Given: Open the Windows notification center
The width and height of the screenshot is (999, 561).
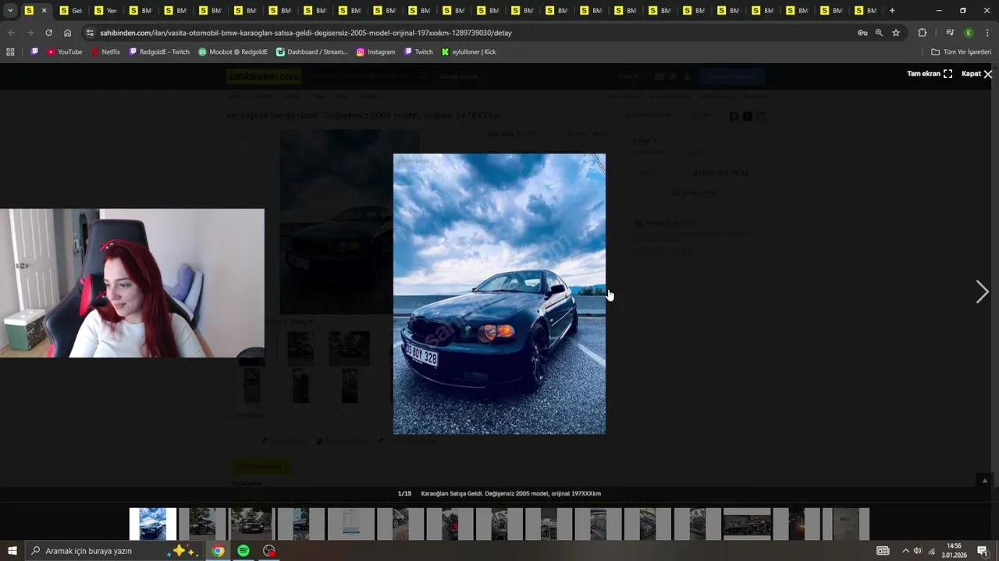Looking at the screenshot, I should point(983,551).
